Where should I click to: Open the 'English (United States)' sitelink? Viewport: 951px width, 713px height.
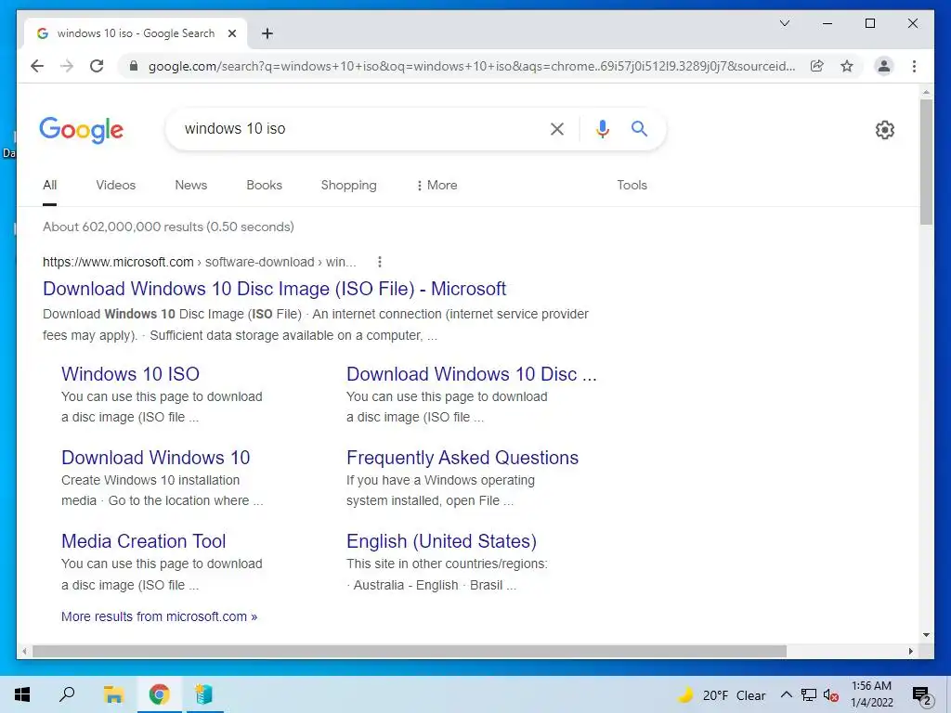point(441,541)
